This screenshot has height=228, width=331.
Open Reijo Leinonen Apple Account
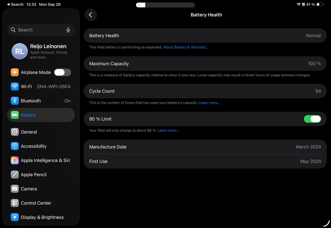[41, 51]
